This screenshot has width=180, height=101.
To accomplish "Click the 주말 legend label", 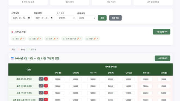I will 13,49.
